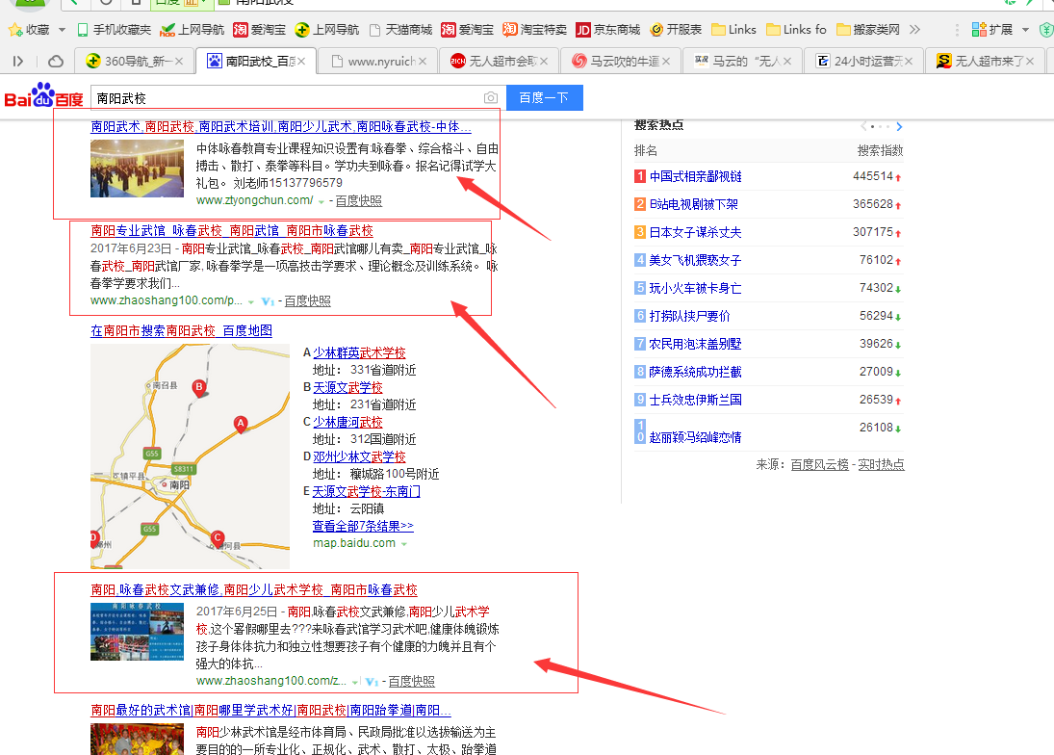The height and width of the screenshot is (755, 1054).
Task: Open dropdown arrow next to 收藏
Action: [62, 30]
